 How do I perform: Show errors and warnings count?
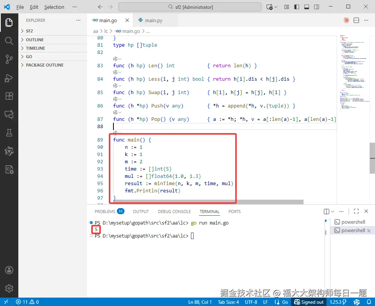point(27,302)
